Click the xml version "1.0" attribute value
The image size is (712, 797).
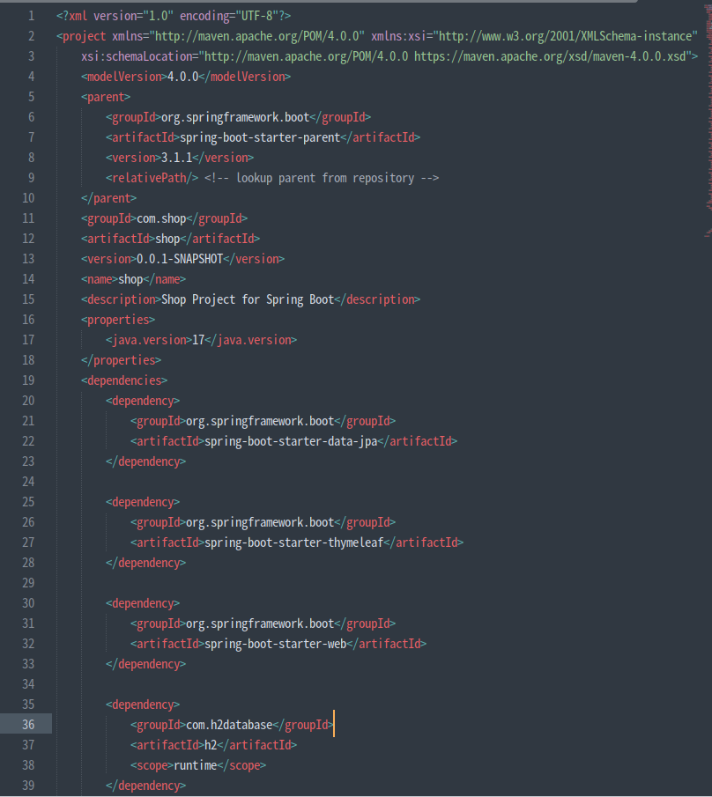click(x=158, y=16)
